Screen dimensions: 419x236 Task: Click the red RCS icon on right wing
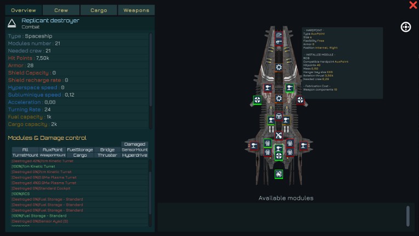click(x=300, y=100)
